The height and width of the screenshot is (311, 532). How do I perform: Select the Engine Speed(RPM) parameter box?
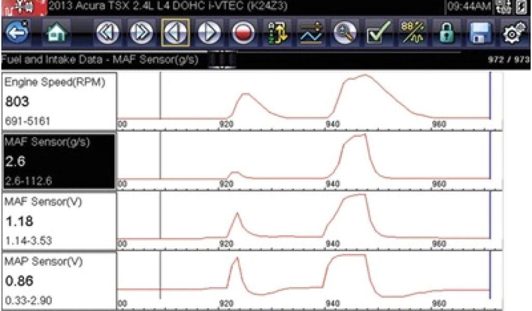58,102
